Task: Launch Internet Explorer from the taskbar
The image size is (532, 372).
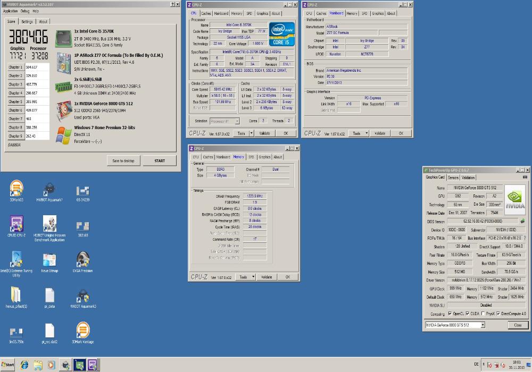Action: point(24,365)
